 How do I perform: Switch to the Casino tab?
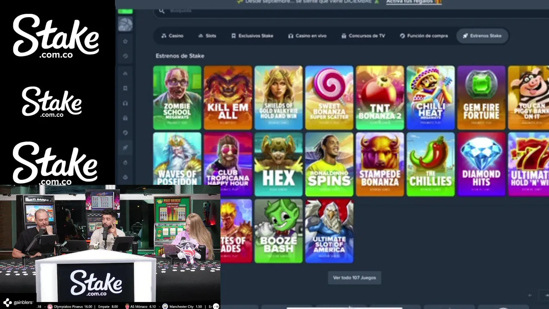[x=172, y=36]
